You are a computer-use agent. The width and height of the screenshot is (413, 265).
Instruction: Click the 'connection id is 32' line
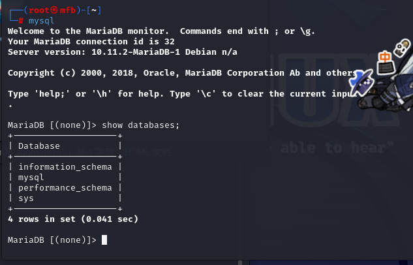91,41
